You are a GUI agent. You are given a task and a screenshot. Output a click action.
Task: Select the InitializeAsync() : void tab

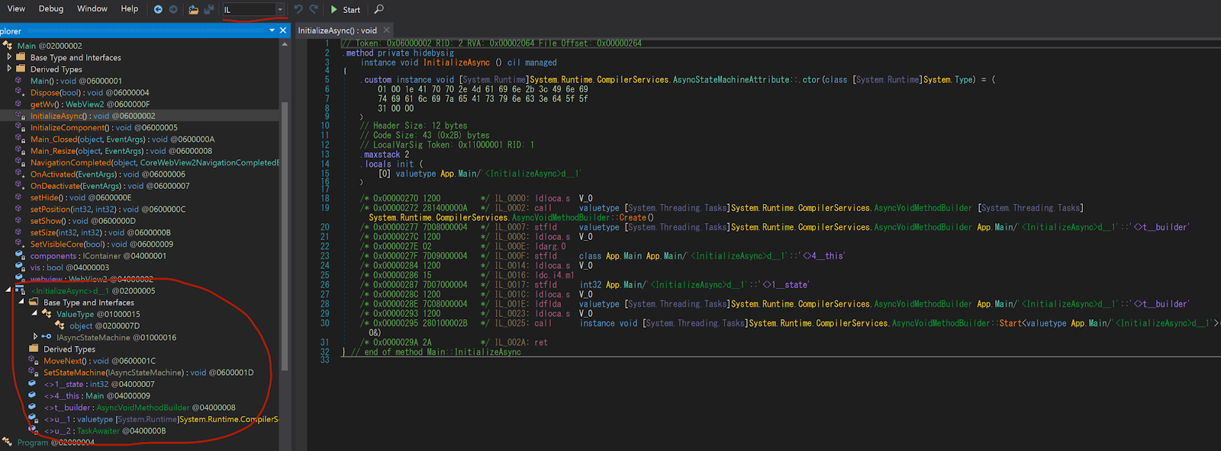(x=337, y=30)
